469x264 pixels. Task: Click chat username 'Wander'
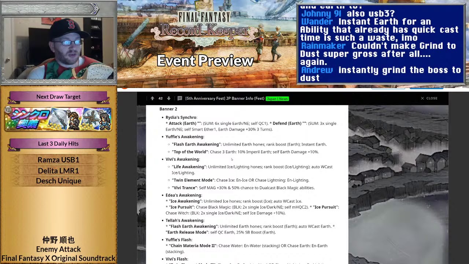[x=317, y=22]
